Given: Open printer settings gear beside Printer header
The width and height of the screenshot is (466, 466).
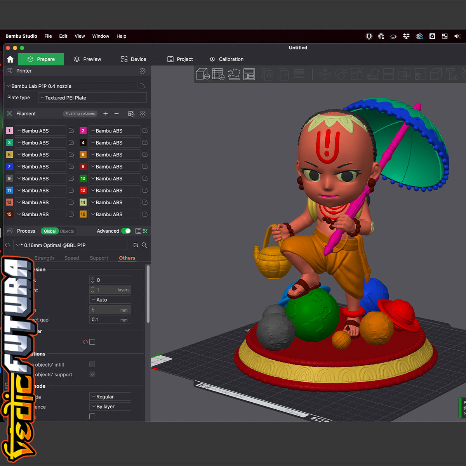Looking at the screenshot, I should 143,71.
